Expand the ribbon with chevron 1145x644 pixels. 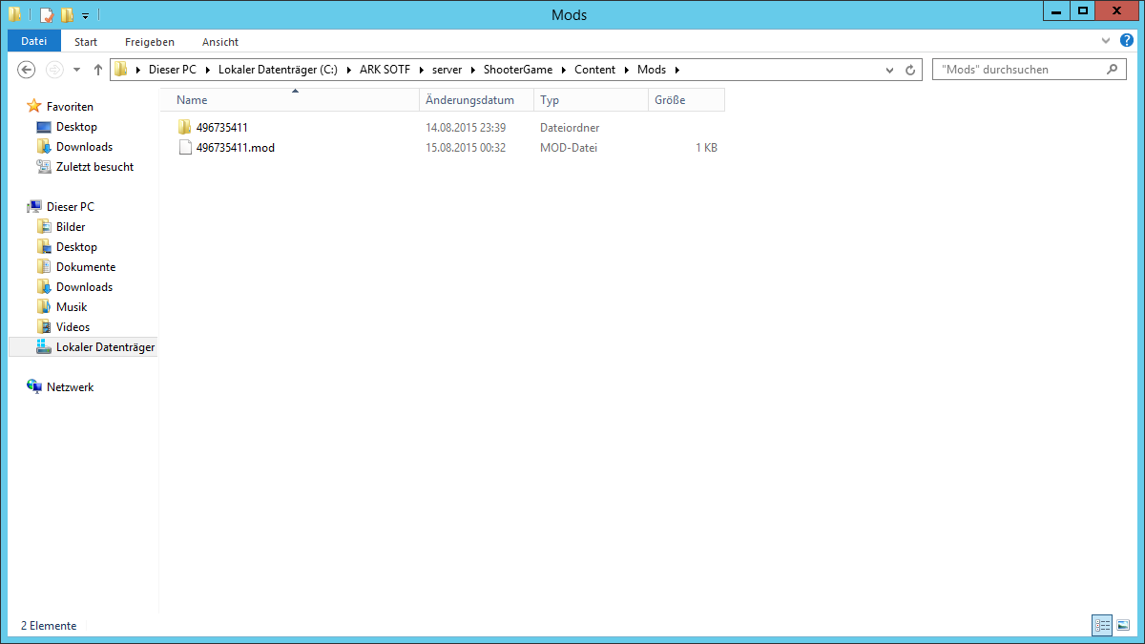click(1105, 42)
